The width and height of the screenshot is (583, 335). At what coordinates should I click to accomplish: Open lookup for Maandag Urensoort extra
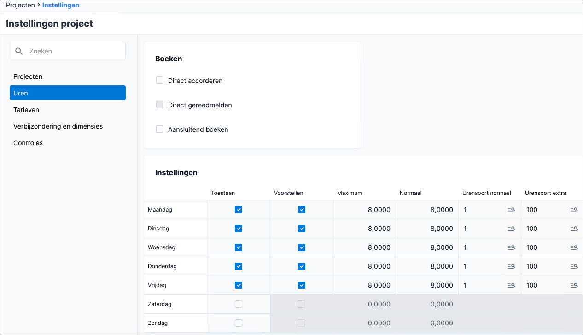574,210
